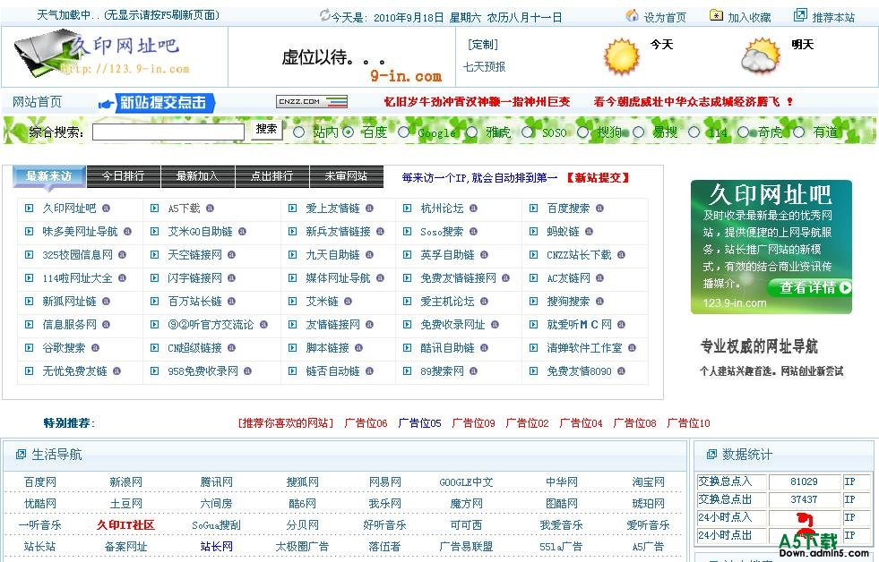Click the 37437 交换总点出 value
The width and height of the screenshot is (879, 562).
coord(804,499)
